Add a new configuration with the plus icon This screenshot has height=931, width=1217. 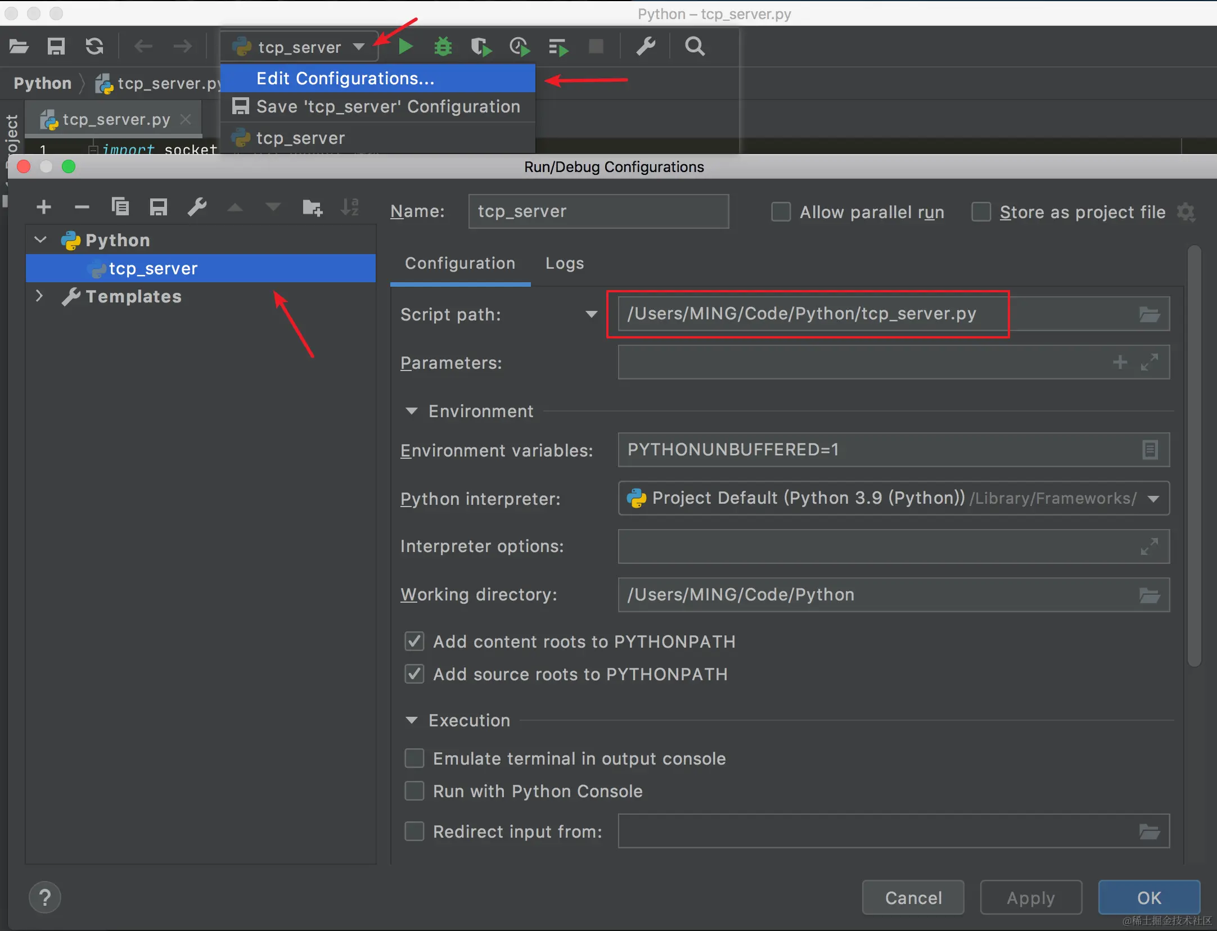[44, 207]
